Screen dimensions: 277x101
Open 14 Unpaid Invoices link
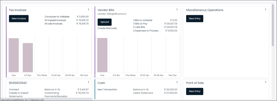pos(55,20)
